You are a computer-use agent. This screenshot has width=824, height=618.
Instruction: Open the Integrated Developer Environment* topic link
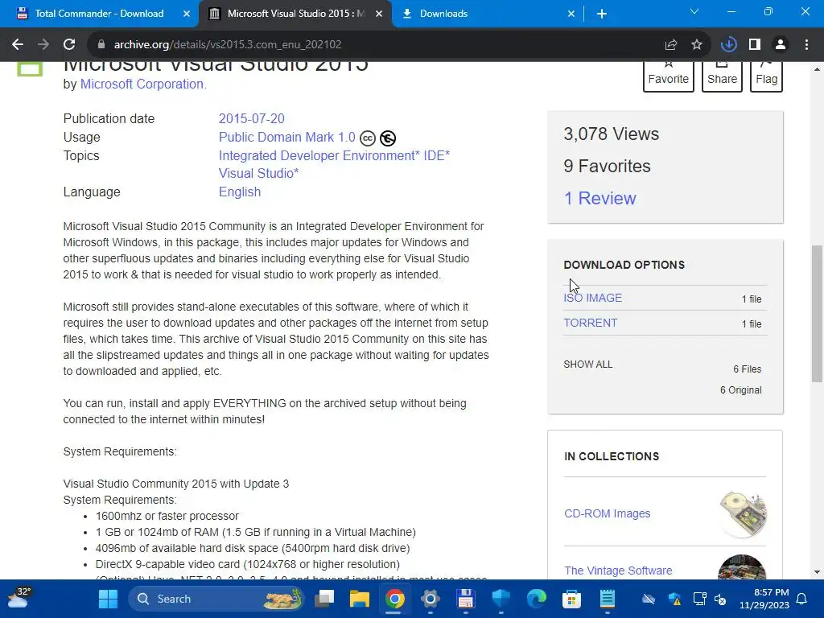(x=319, y=155)
